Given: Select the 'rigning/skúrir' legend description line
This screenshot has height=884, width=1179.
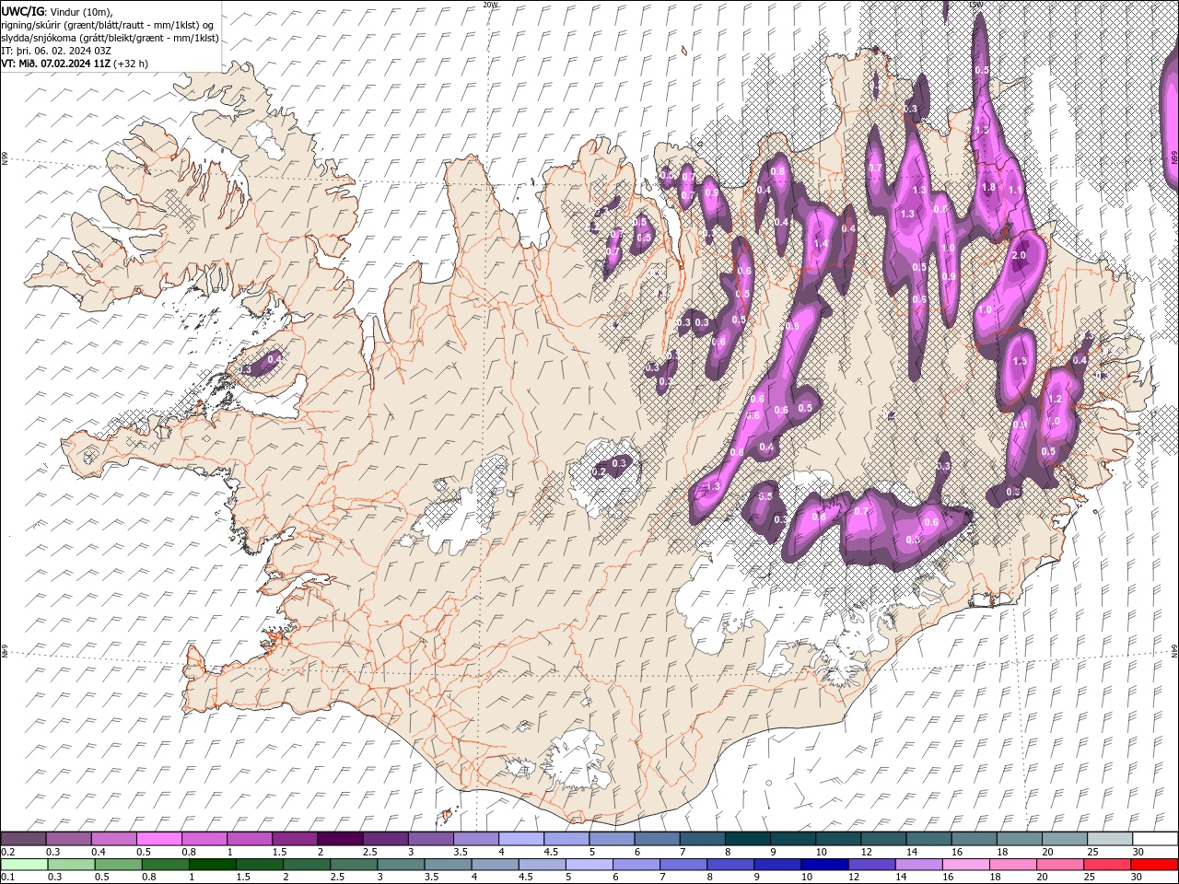Looking at the screenshot, I should click(x=106, y=24).
